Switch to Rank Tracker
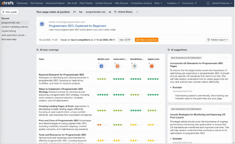Image resolution: width=235 pixels, height=144 pixels. [86, 3]
